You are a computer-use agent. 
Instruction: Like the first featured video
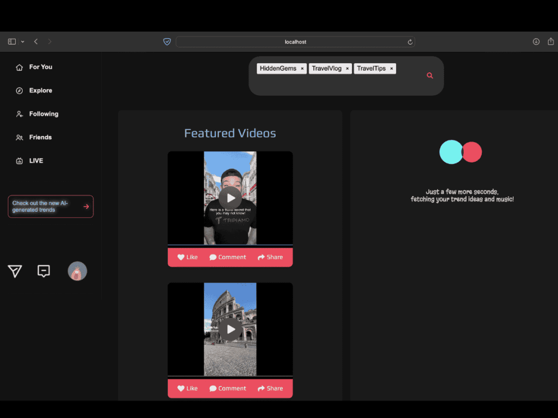point(187,257)
